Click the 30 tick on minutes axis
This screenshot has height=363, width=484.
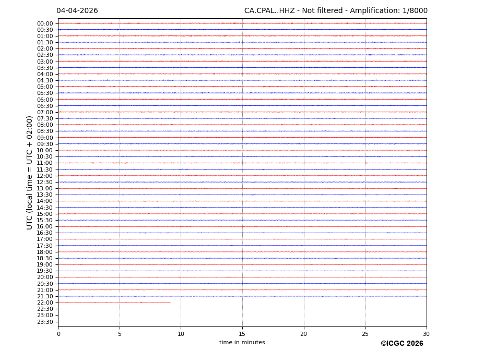click(426, 334)
